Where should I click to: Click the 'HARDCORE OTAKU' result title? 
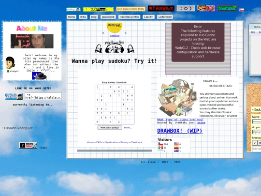220,86
